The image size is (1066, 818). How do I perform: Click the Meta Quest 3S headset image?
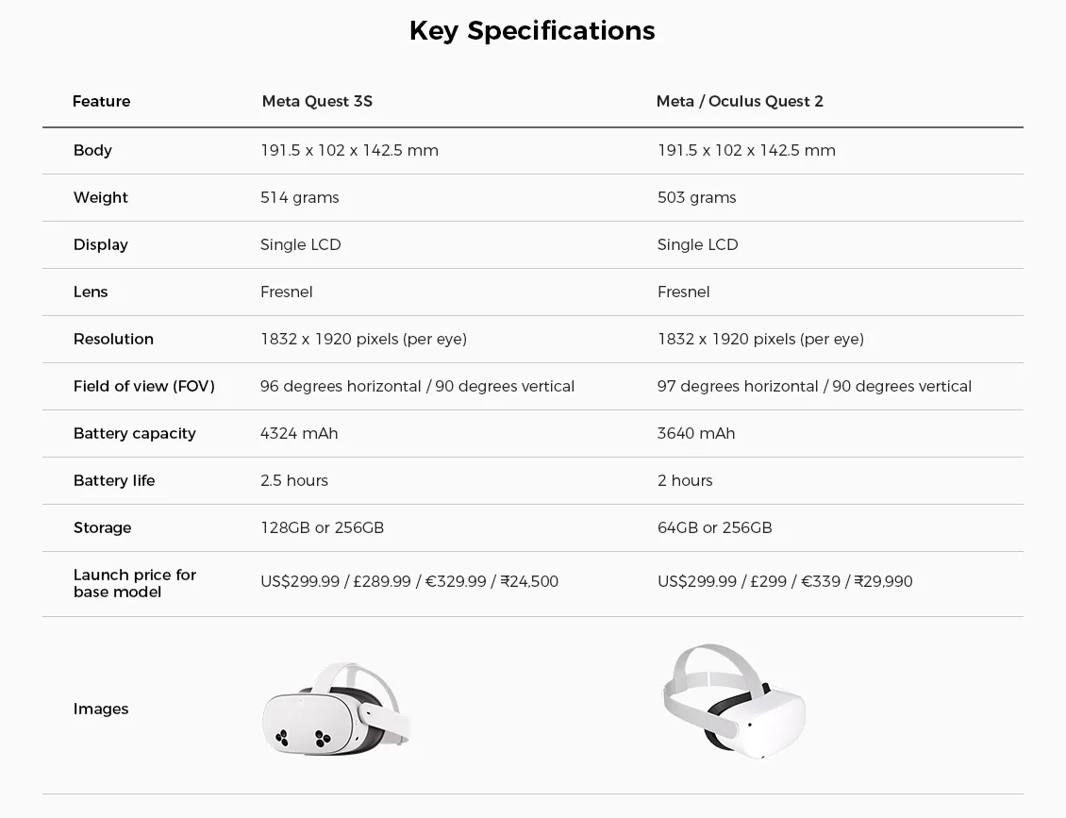click(337, 709)
